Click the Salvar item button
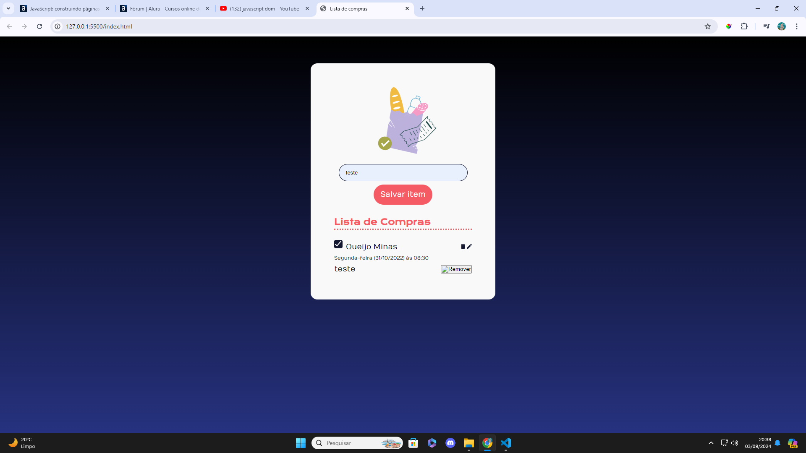 tap(403, 195)
